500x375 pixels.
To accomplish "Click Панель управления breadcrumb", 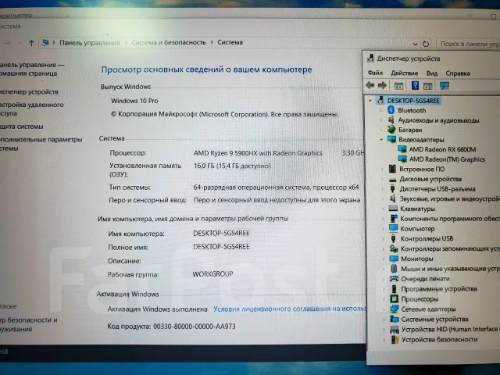I will (x=90, y=43).
